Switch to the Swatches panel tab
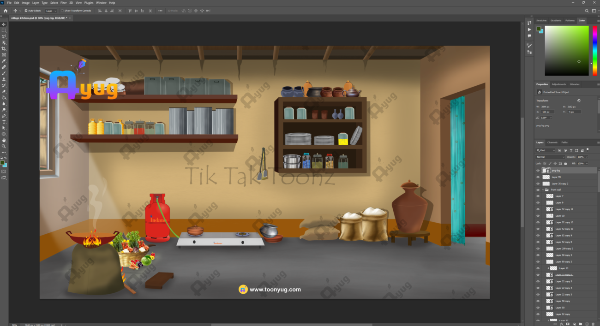The height and width of the screenshot is (326, 600). click(541, 20)
